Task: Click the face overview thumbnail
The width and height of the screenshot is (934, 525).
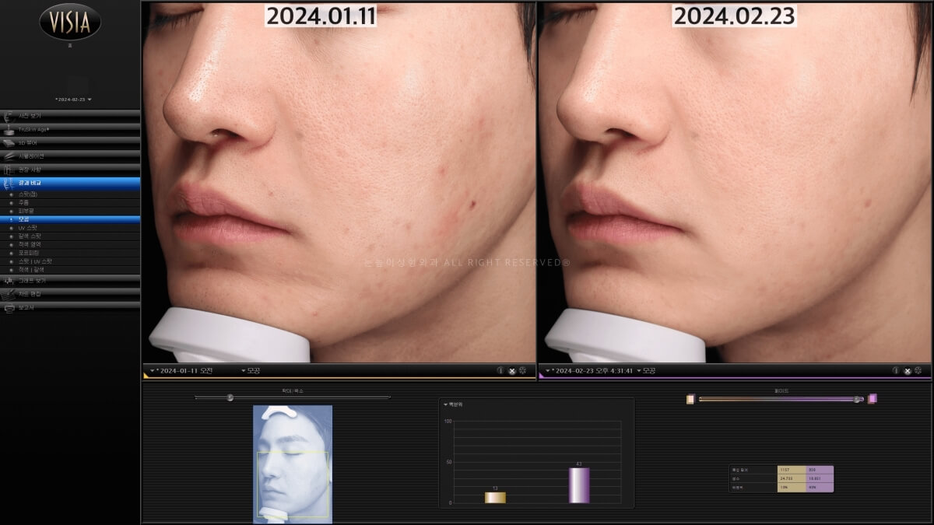Action: click(293, 464)
